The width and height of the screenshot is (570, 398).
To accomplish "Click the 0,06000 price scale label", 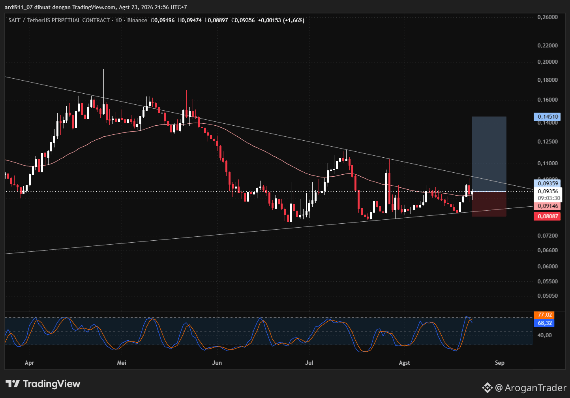I will click(x=547, y=266).
